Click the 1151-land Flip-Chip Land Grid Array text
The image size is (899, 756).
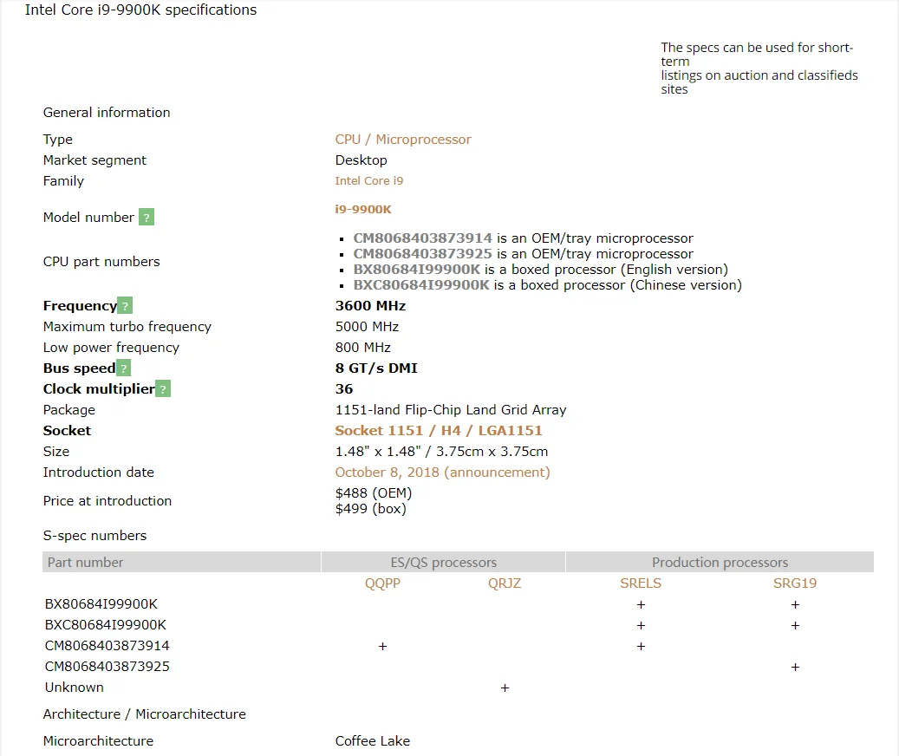451,410
